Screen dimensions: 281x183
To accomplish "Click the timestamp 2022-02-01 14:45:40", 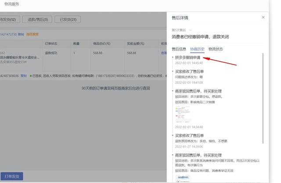I will pos(189,63).
